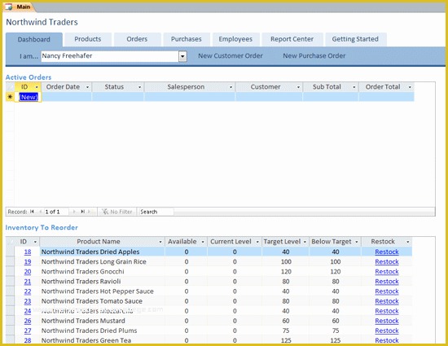Click the Main form icon in title tab
The image size is (448, 346).
point(9,7)
